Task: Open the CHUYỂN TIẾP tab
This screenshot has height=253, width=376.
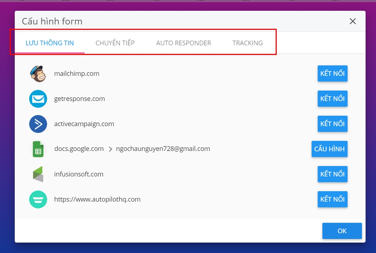Action: click(x=115, y=43)
